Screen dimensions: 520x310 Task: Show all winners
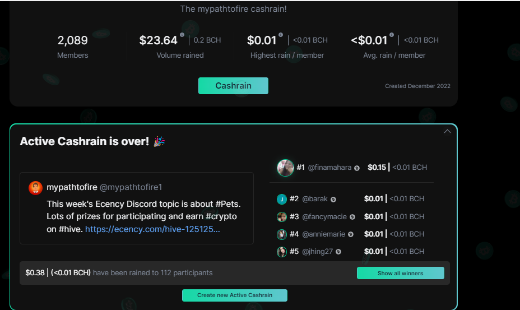click(400, 273)
